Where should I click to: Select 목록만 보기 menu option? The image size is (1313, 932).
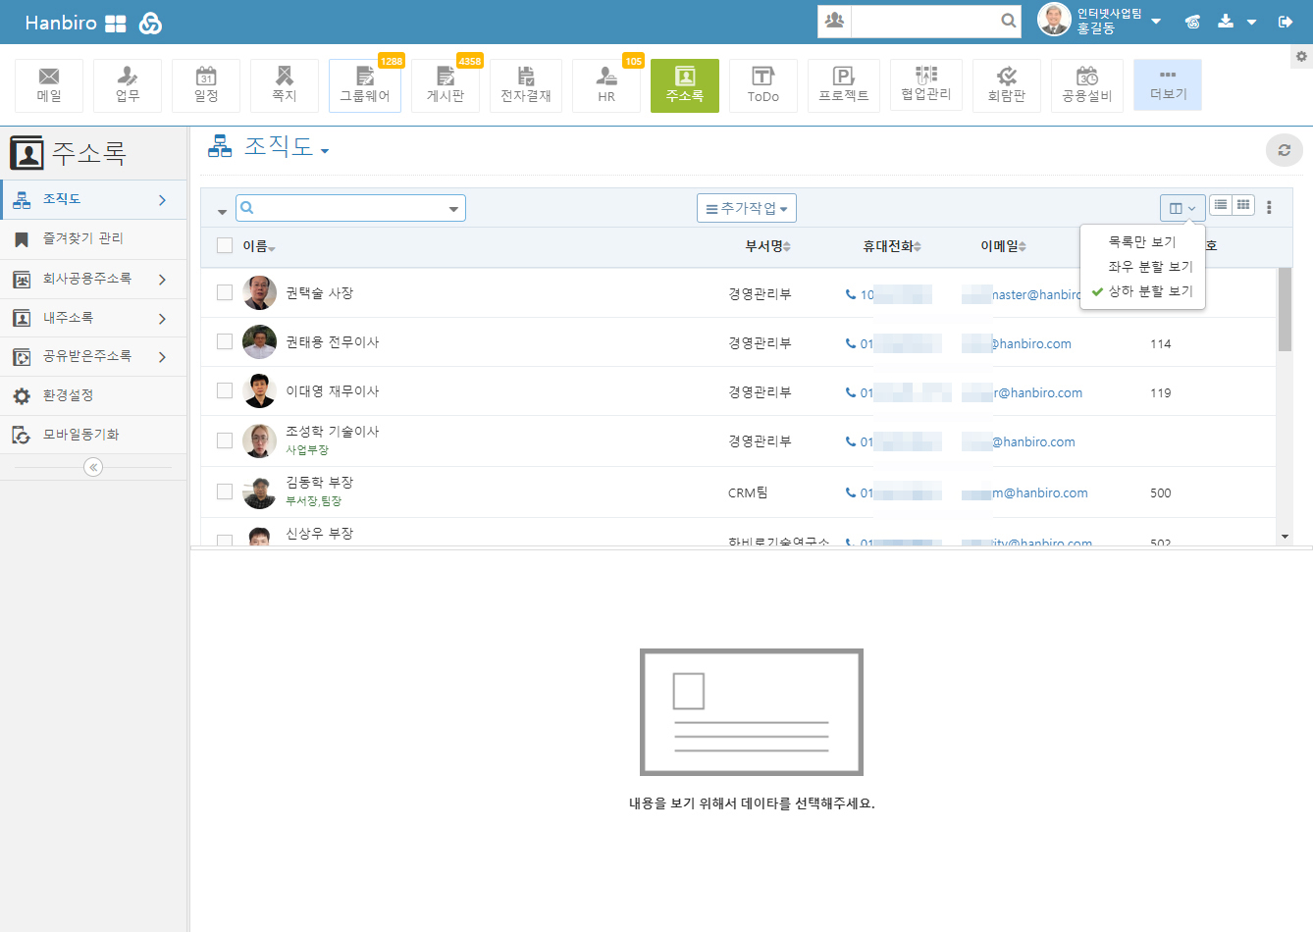(1141, 241)
